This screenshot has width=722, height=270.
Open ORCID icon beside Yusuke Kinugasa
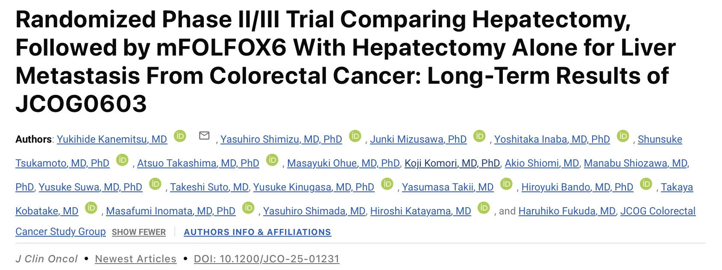387,184
